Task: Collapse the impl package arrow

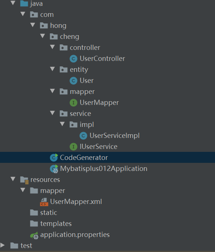Action: point(62,124)
